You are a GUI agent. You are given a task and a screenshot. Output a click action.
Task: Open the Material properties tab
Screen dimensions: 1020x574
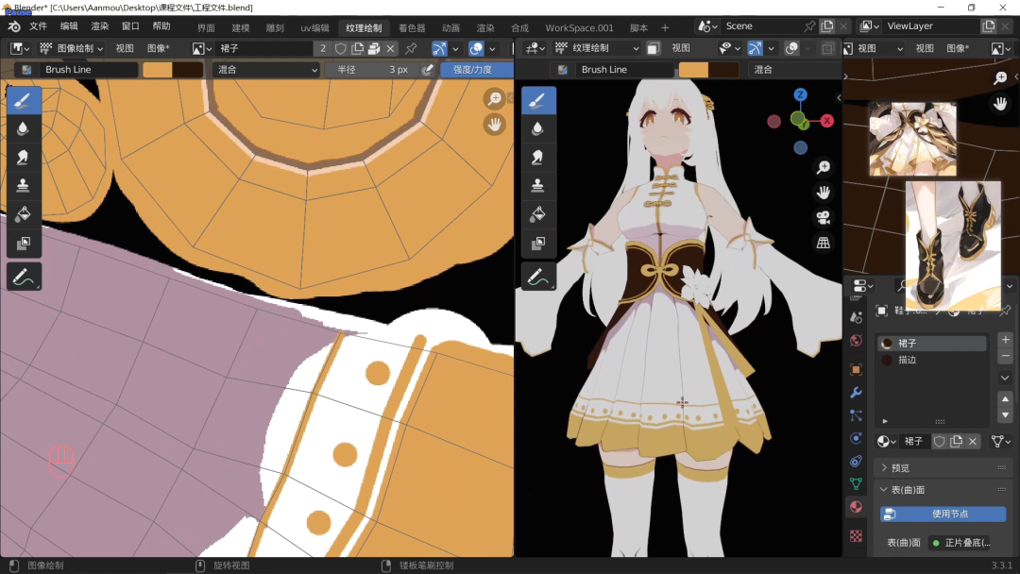coord(856,506)
